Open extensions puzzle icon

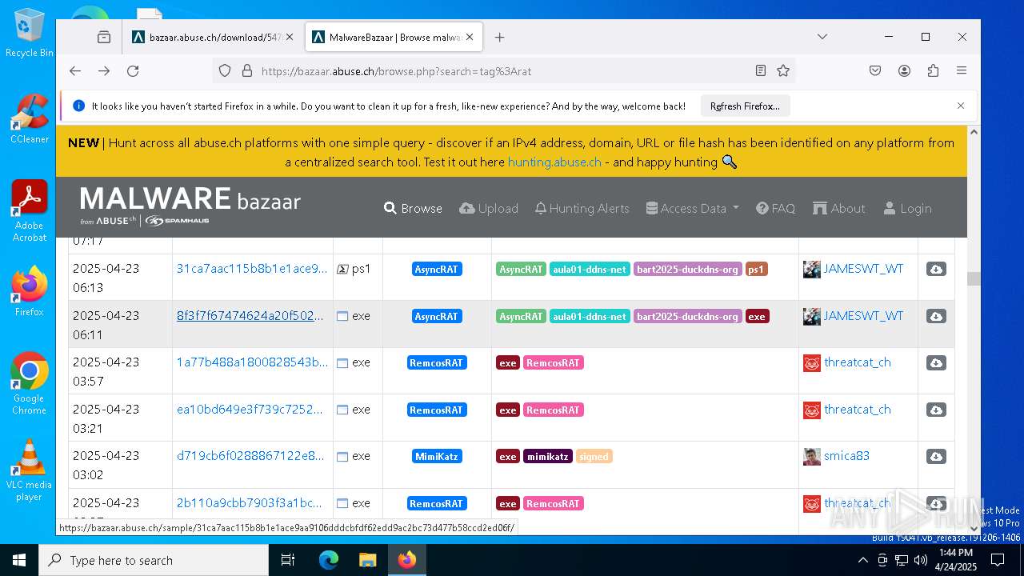(x=933, y=71)
